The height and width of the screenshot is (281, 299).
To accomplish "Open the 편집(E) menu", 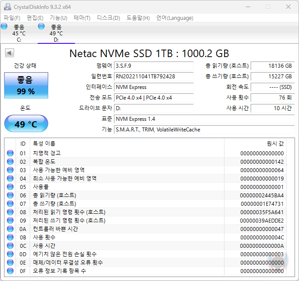I will [x=35, y=18].
